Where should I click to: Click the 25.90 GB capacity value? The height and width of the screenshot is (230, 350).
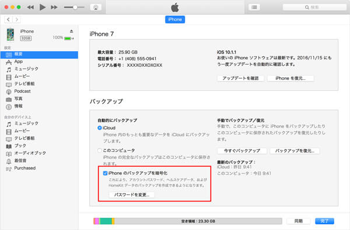[x=128, y=52]
